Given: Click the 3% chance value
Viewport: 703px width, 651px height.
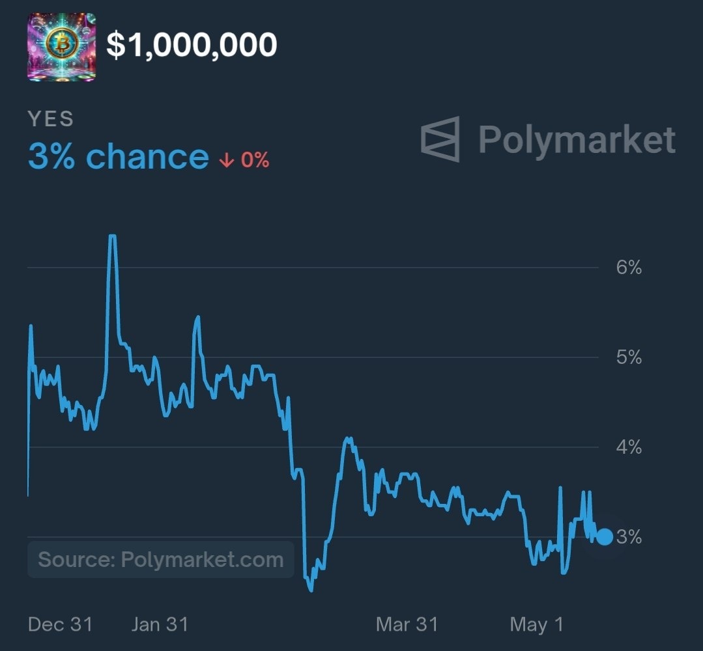Looking at the screenshot, I should [x=119, y=156].
